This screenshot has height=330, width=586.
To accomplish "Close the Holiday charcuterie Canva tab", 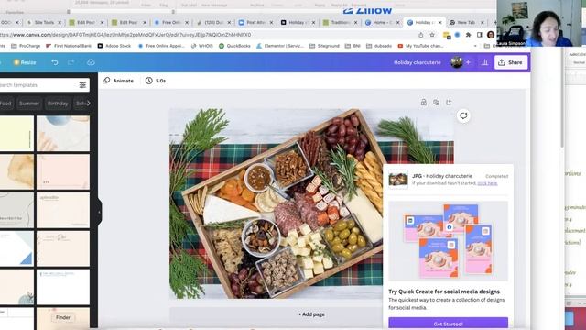I will click(x=440, y=22).
